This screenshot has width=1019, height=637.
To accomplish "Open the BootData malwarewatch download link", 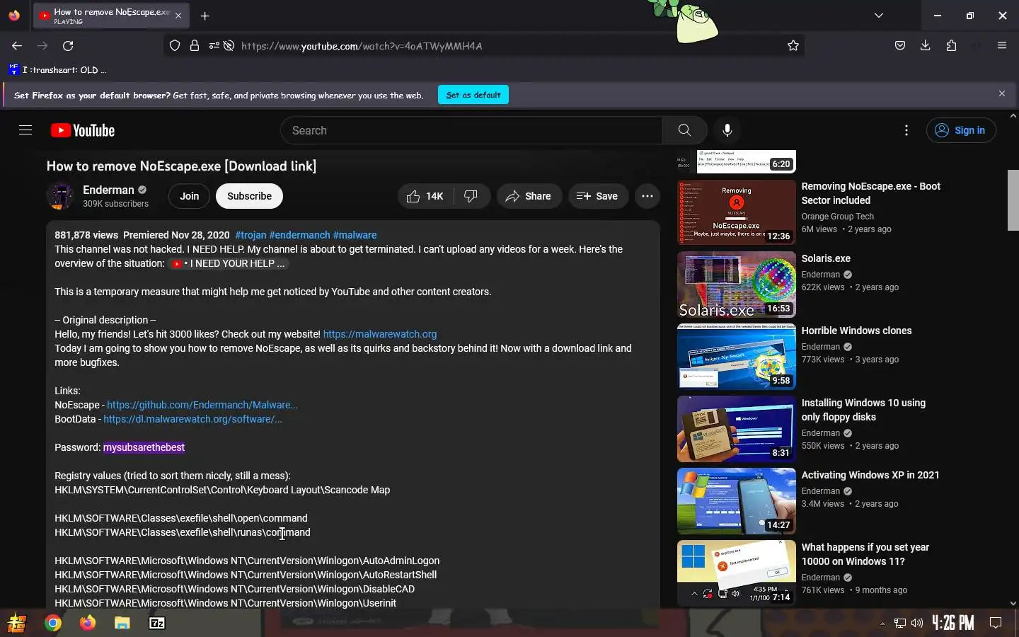I will coord(192,419).
